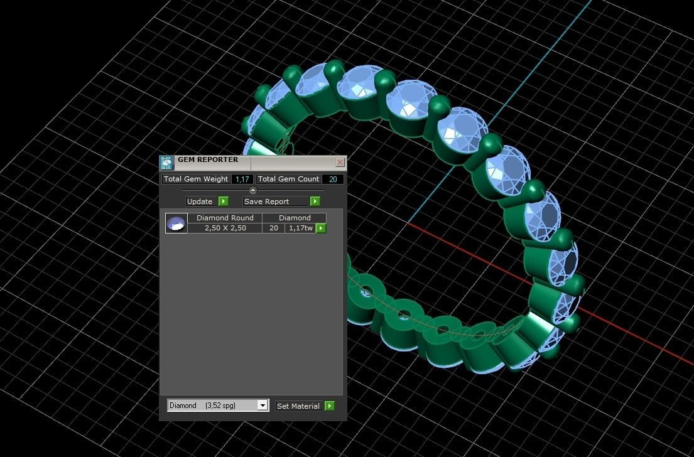694x457 pixels.
Task: Click the 'Total Gem Count' label
Action: (288, 179)
